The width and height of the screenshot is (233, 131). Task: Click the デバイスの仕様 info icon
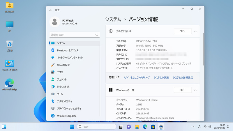[111, 31]
